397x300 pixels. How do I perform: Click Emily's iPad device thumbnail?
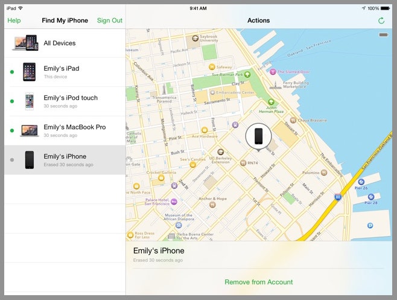tap(29, 72)
